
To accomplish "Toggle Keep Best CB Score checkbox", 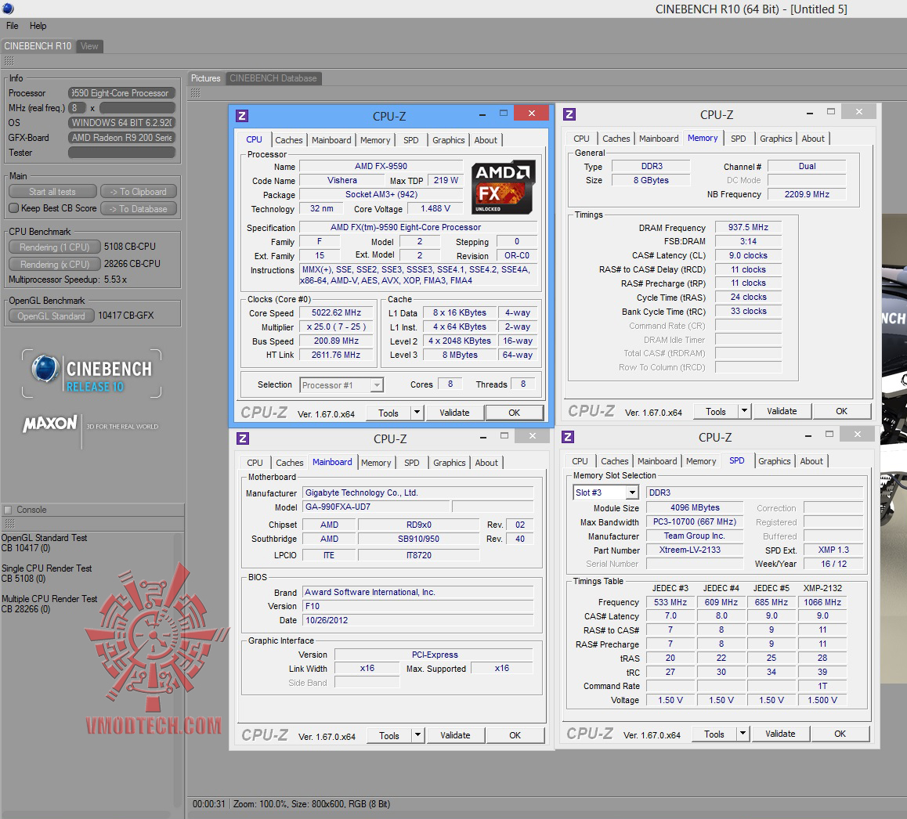I will pyautogui.click(x=14, y=207).
